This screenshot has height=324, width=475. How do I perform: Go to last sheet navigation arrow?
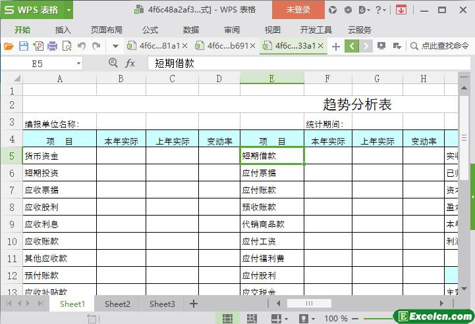[x=40, y=304]
